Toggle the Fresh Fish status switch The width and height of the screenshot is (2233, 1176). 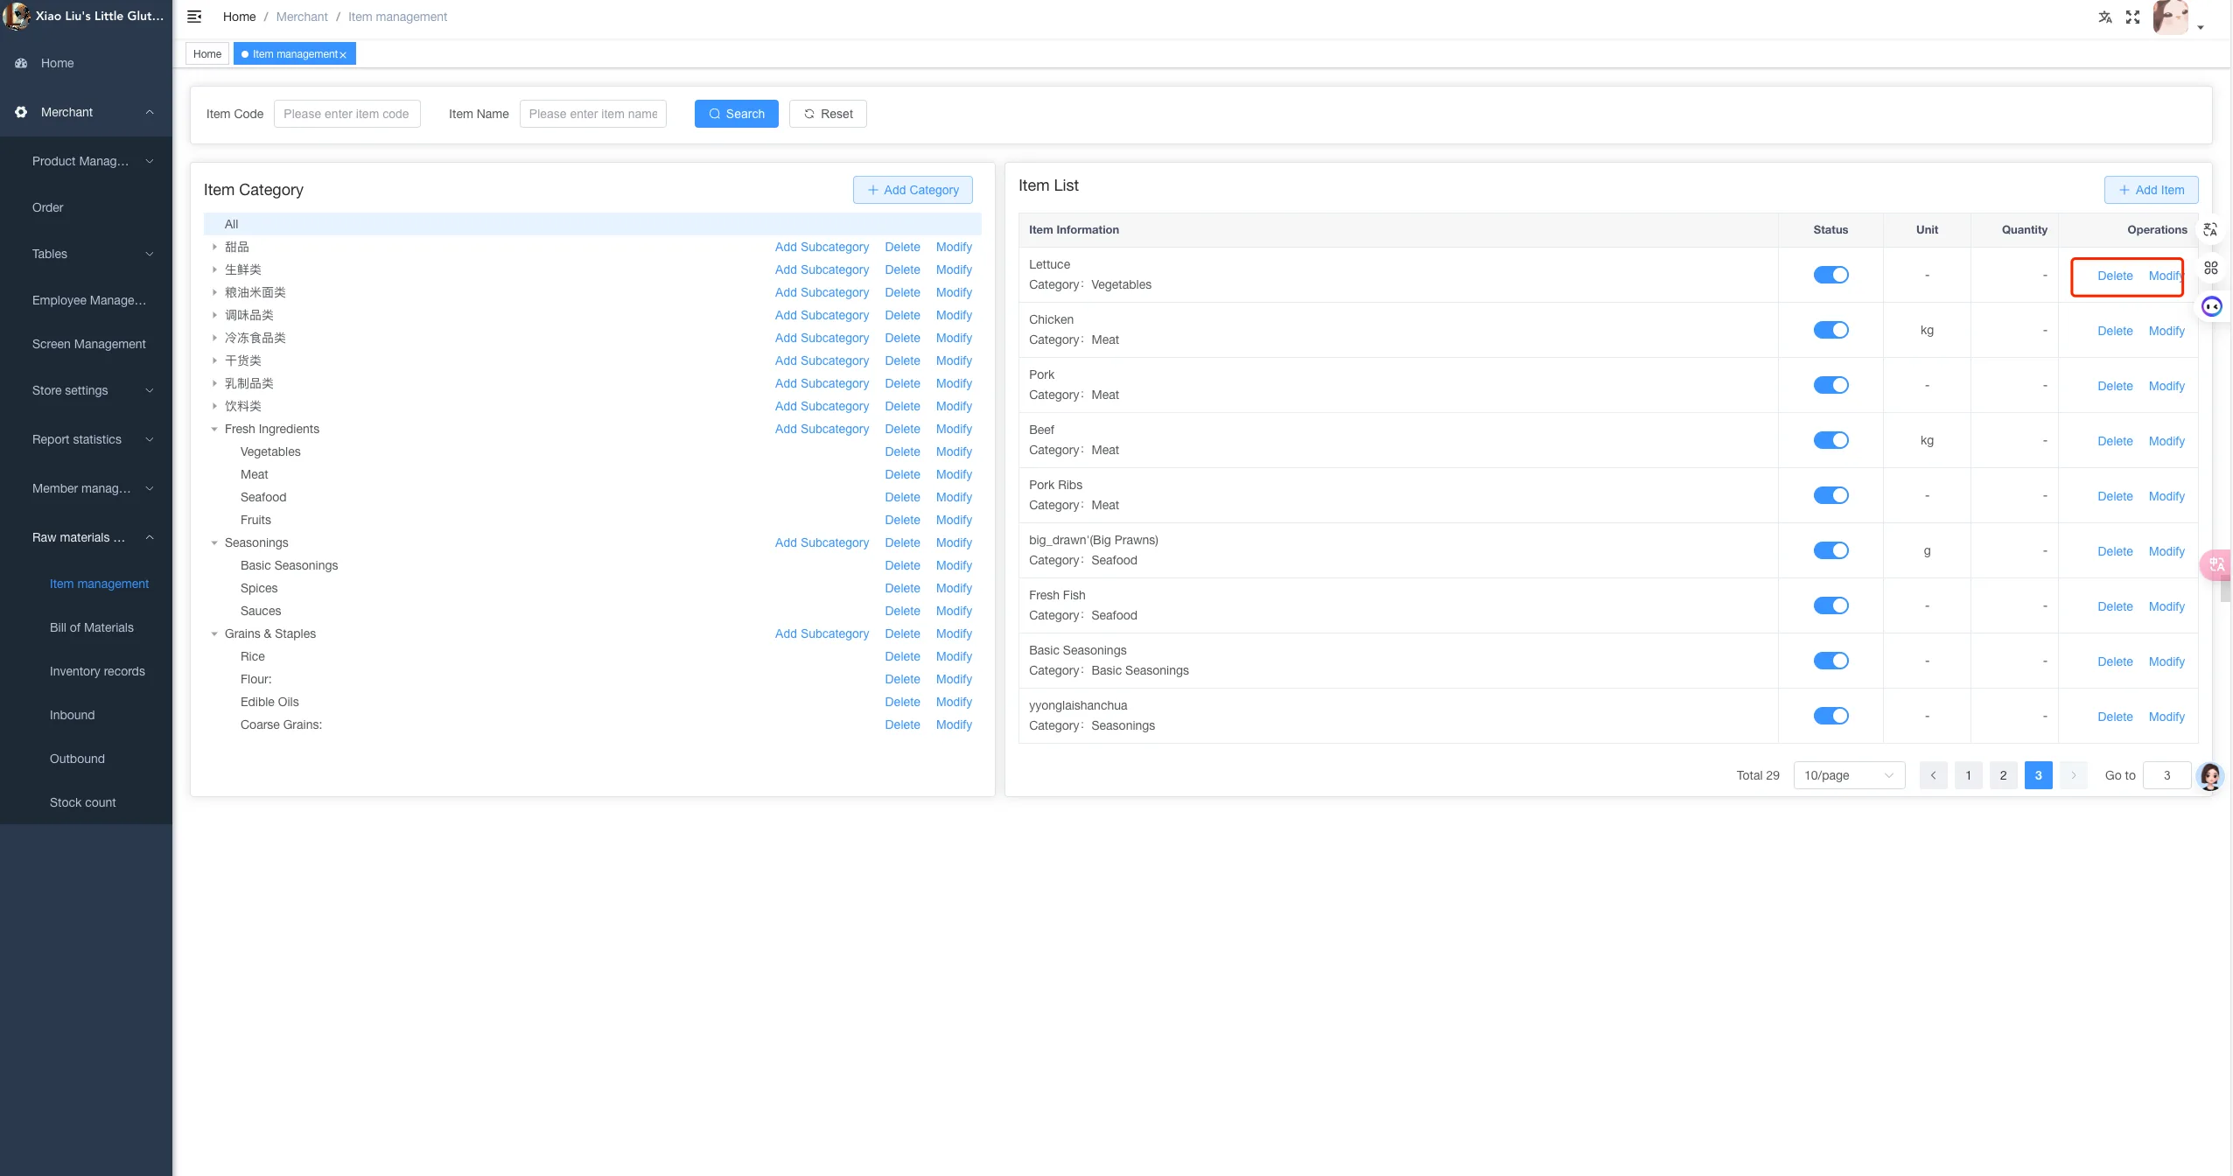pos(1830,605)
